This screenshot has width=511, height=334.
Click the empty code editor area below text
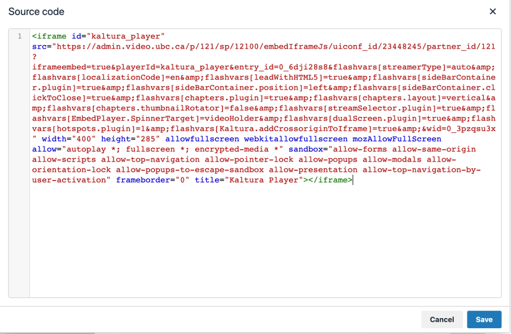(265, 241)
